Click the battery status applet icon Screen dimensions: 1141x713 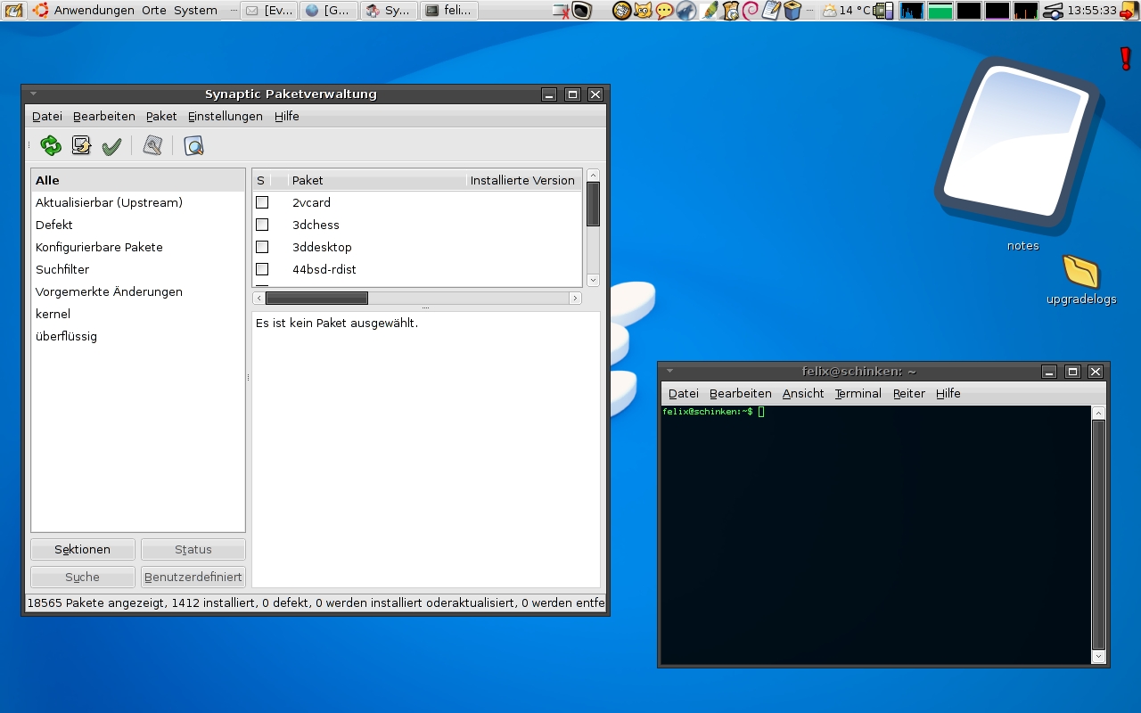[x=882, y=11]
